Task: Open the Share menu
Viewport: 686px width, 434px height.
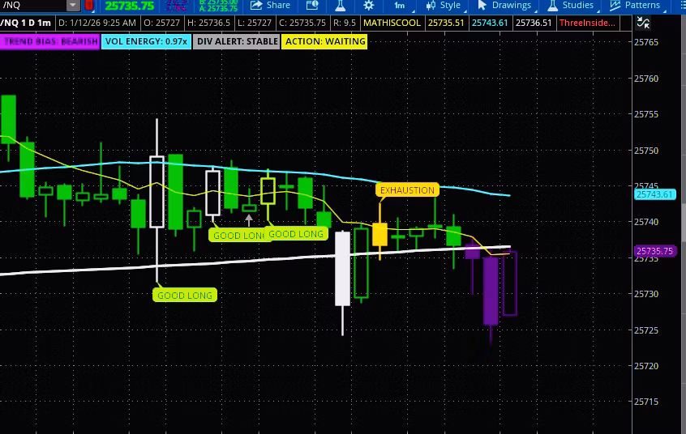Action: (271, 6)
